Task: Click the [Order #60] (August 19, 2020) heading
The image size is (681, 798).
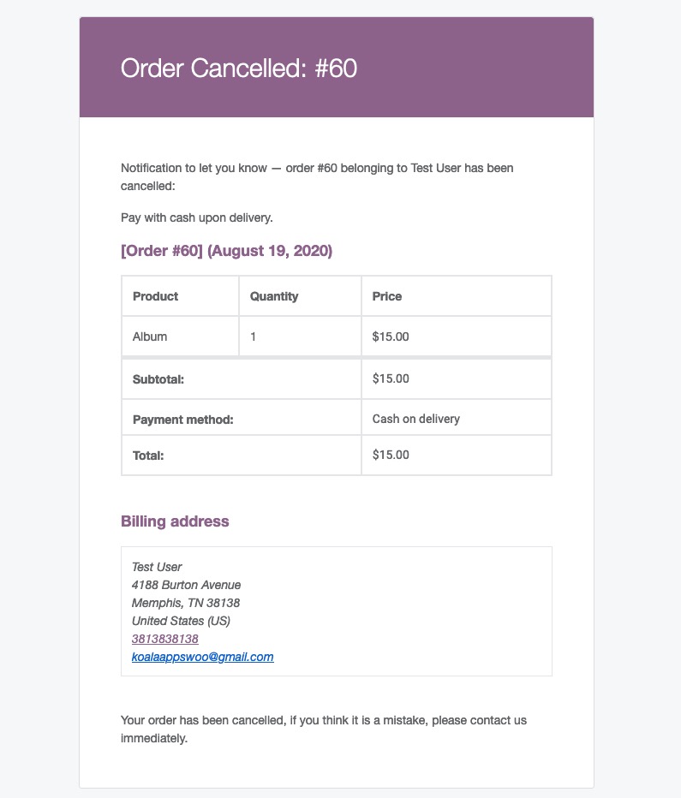Action: 226,251
